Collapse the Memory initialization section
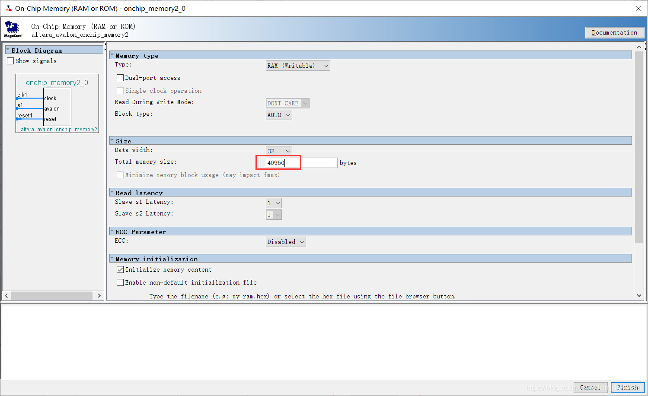 112,259
